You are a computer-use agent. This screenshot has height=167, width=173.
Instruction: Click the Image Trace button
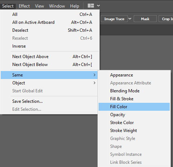[x=114, y=19]
